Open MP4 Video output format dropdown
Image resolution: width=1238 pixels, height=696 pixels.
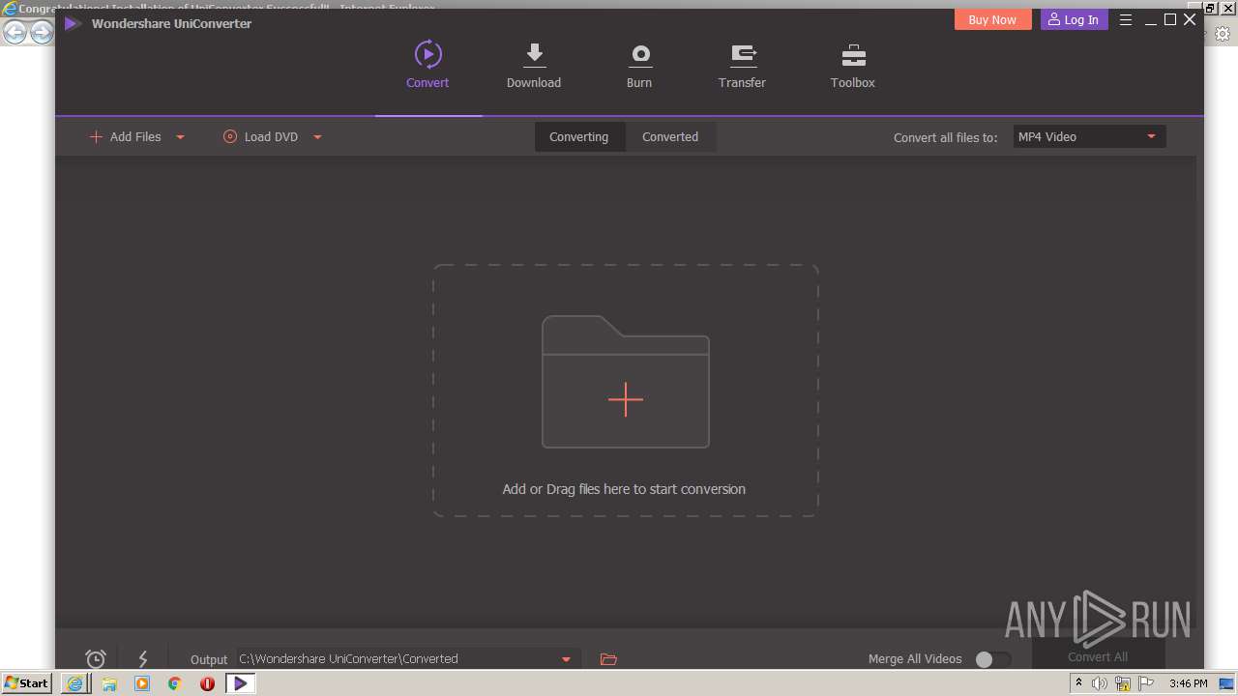pyautogui.click(x=1089, y=136)
